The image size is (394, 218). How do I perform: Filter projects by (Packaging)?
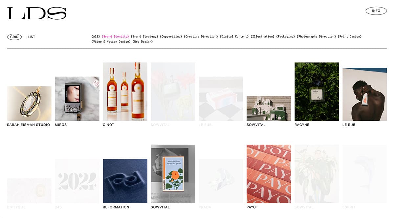pos(285,37)
